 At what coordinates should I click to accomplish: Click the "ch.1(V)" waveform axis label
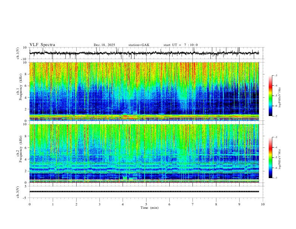18,53
